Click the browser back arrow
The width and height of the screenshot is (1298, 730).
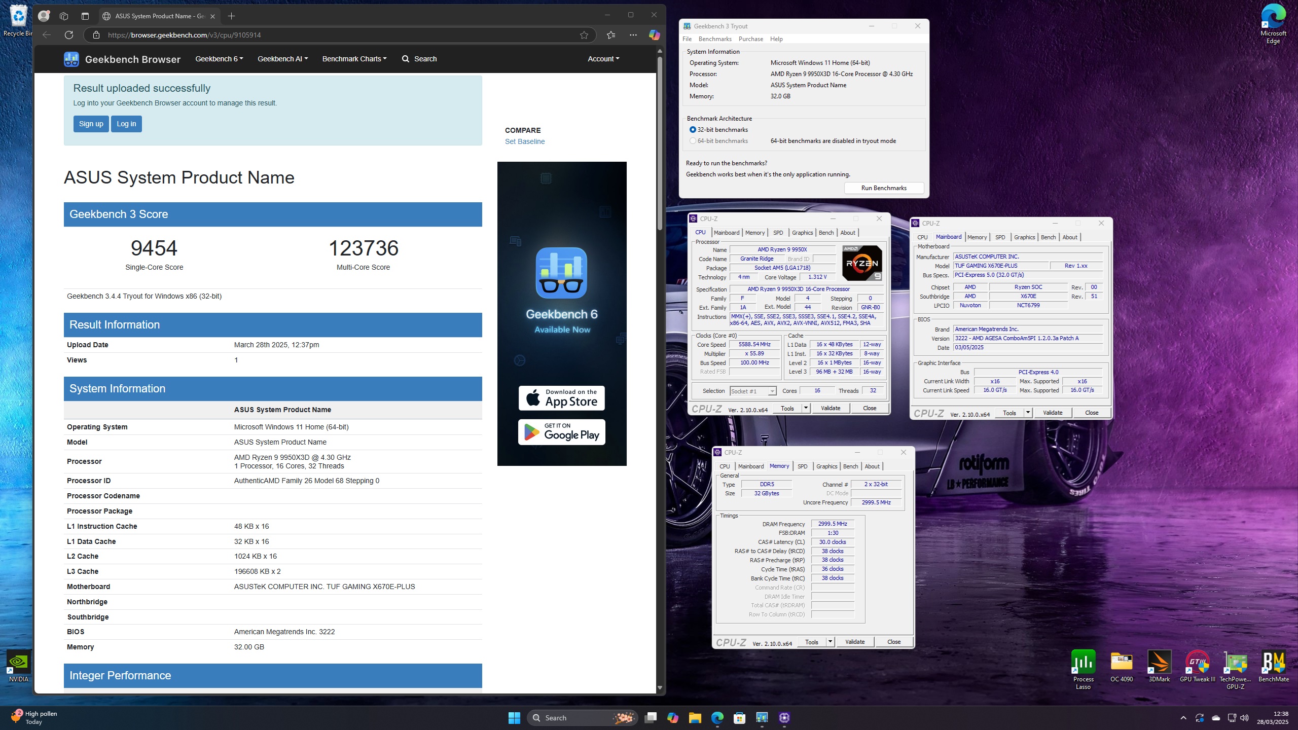click(x=47, y=35)
